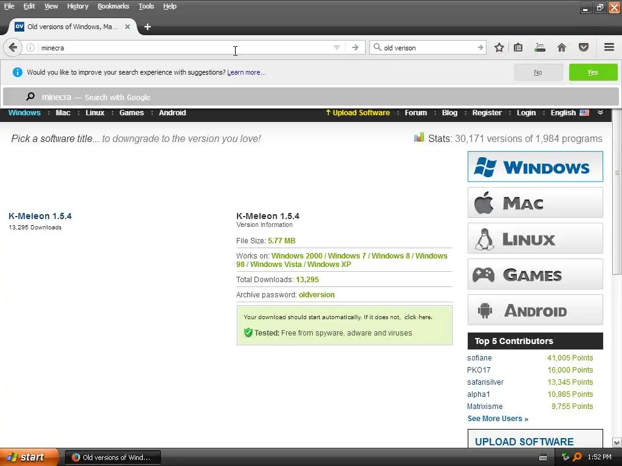The height and width of the screenshot is (466, 622).
Task: Open the Android site navigation link
Action: point(172,112)
